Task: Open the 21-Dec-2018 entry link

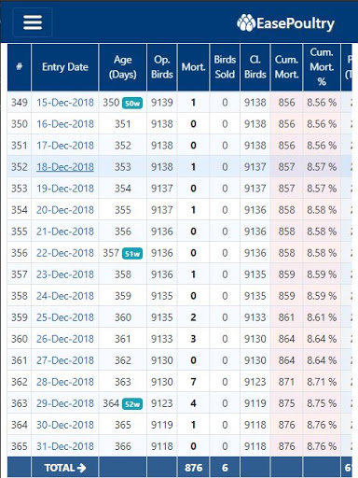Action: click(65, 232)
